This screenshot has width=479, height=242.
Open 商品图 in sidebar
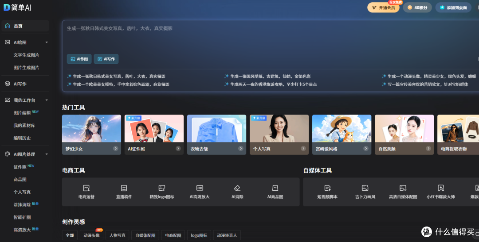point(20,180)
